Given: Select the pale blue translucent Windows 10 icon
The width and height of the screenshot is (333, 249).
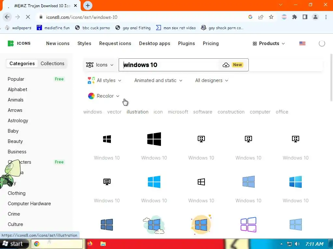Looking at the screenshot, I should pos(248,182).
